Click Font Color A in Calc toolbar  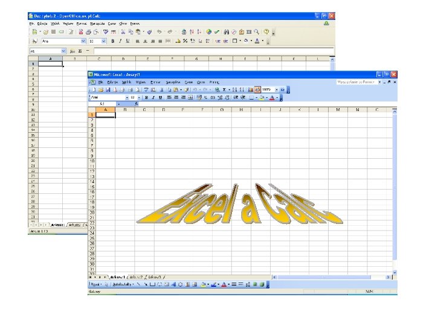tap(257, 41)
